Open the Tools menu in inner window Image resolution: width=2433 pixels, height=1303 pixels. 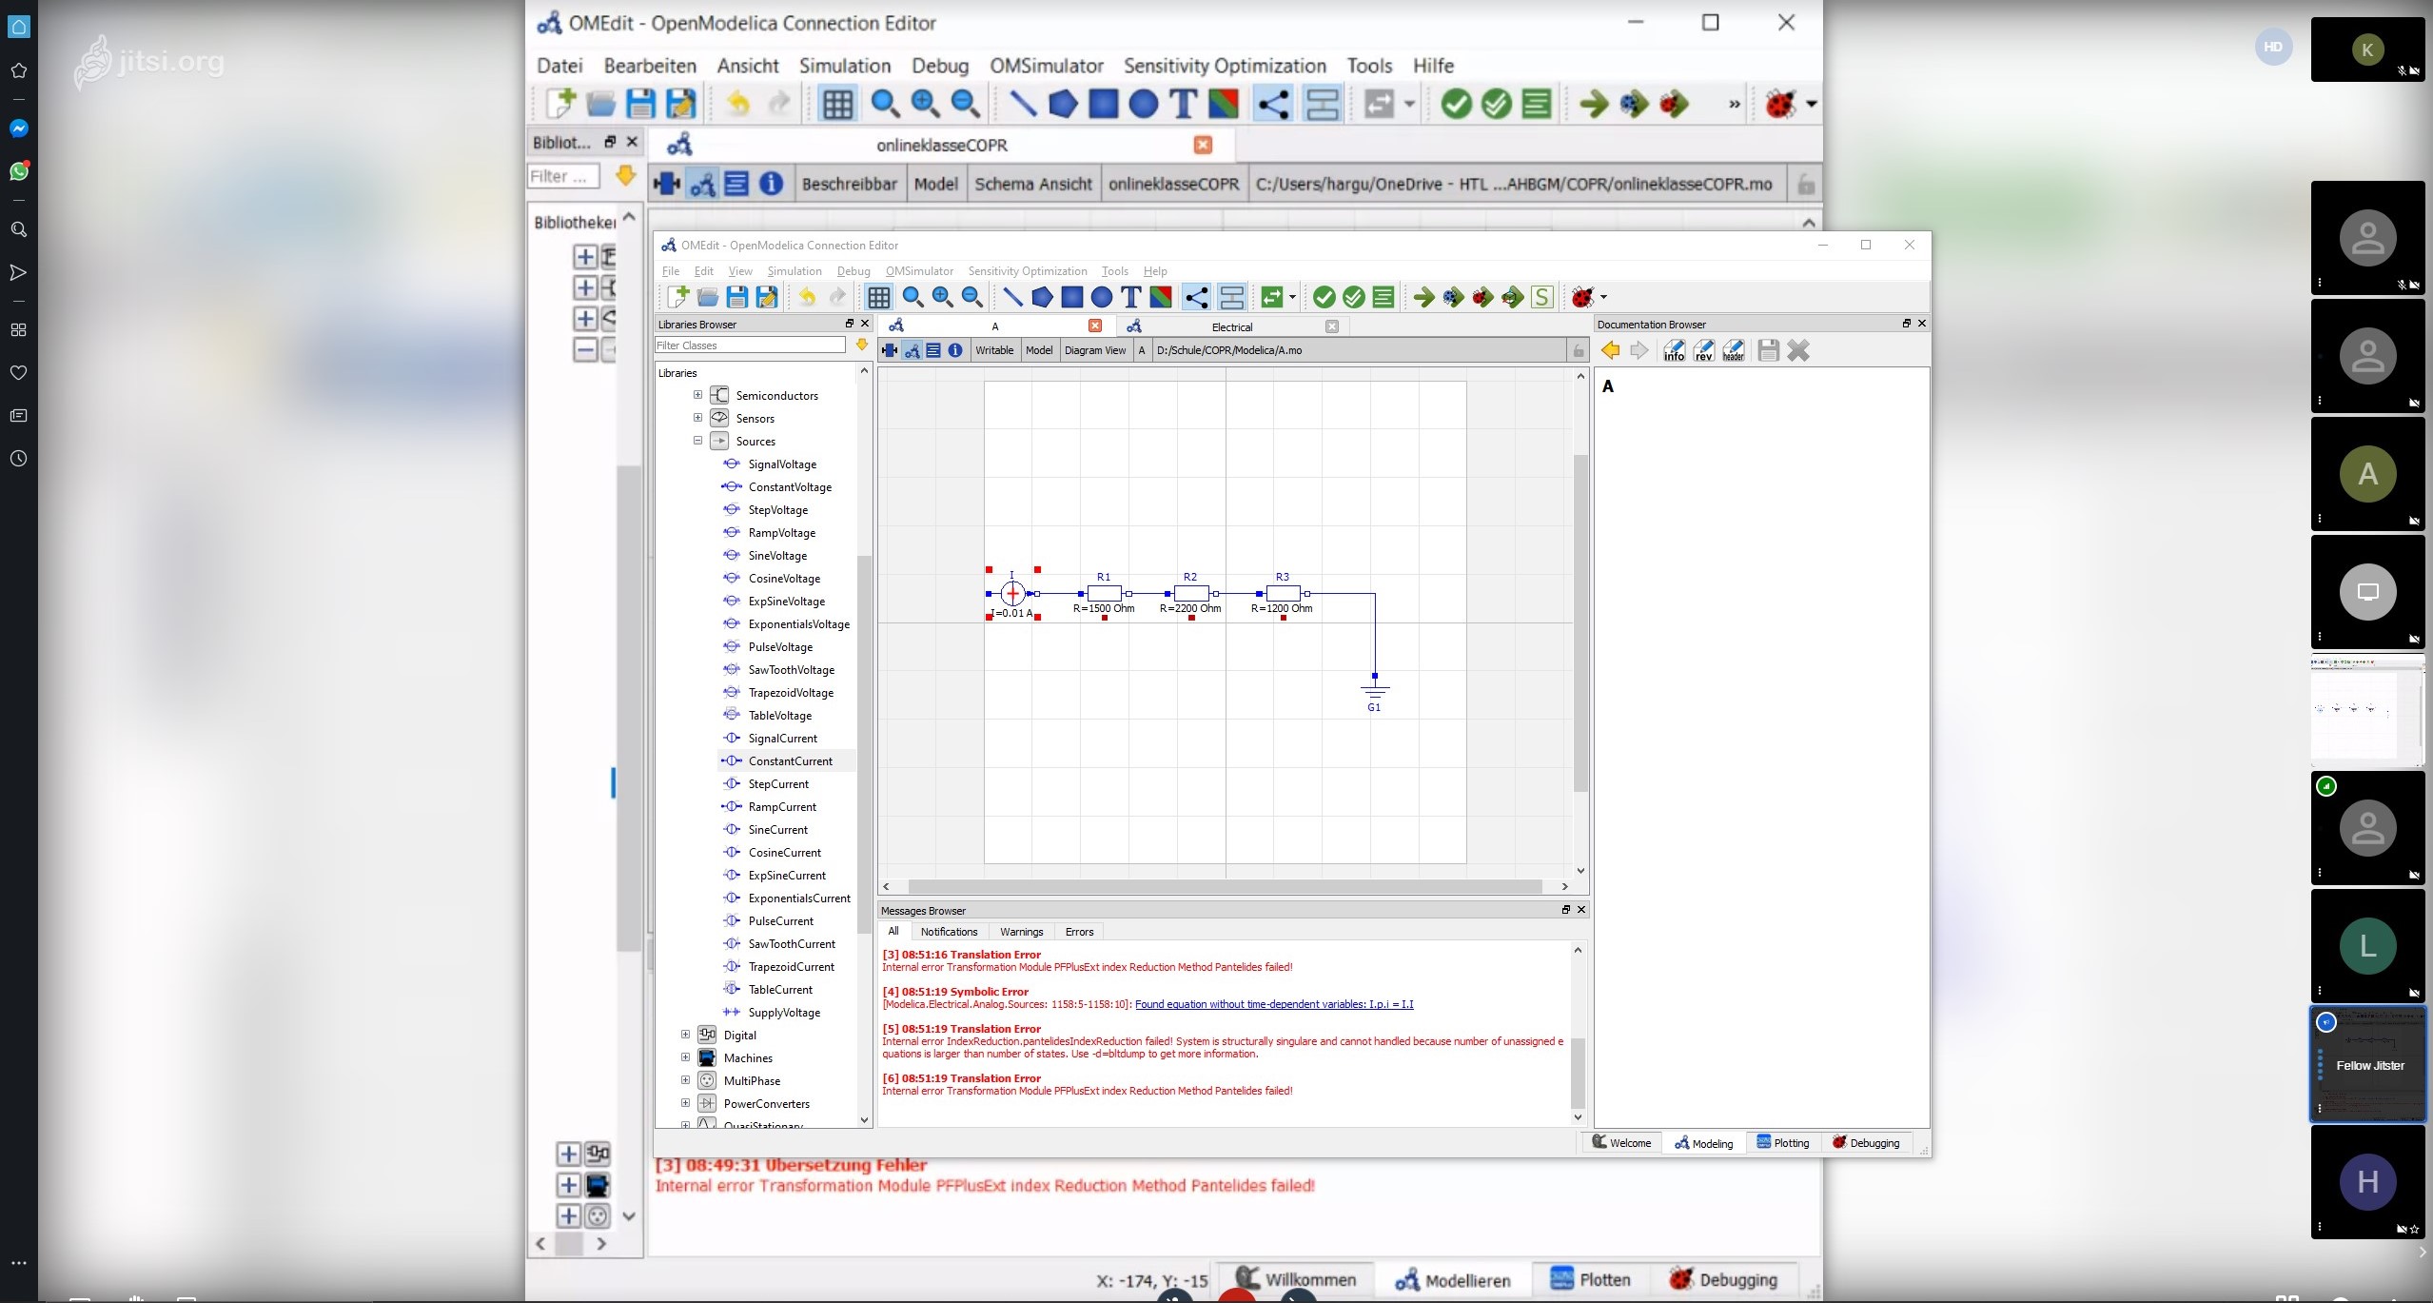tap(1114, 271)
